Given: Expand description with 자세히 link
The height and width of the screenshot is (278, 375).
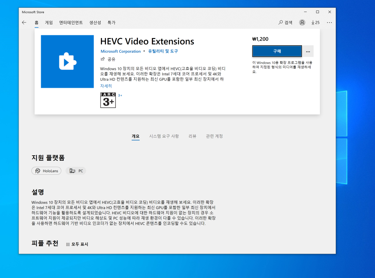Looking at the screenshot, I should click(x=106, y=86).
